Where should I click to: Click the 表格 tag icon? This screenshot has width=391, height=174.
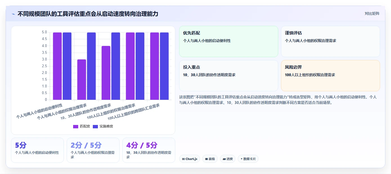(206, 159)
